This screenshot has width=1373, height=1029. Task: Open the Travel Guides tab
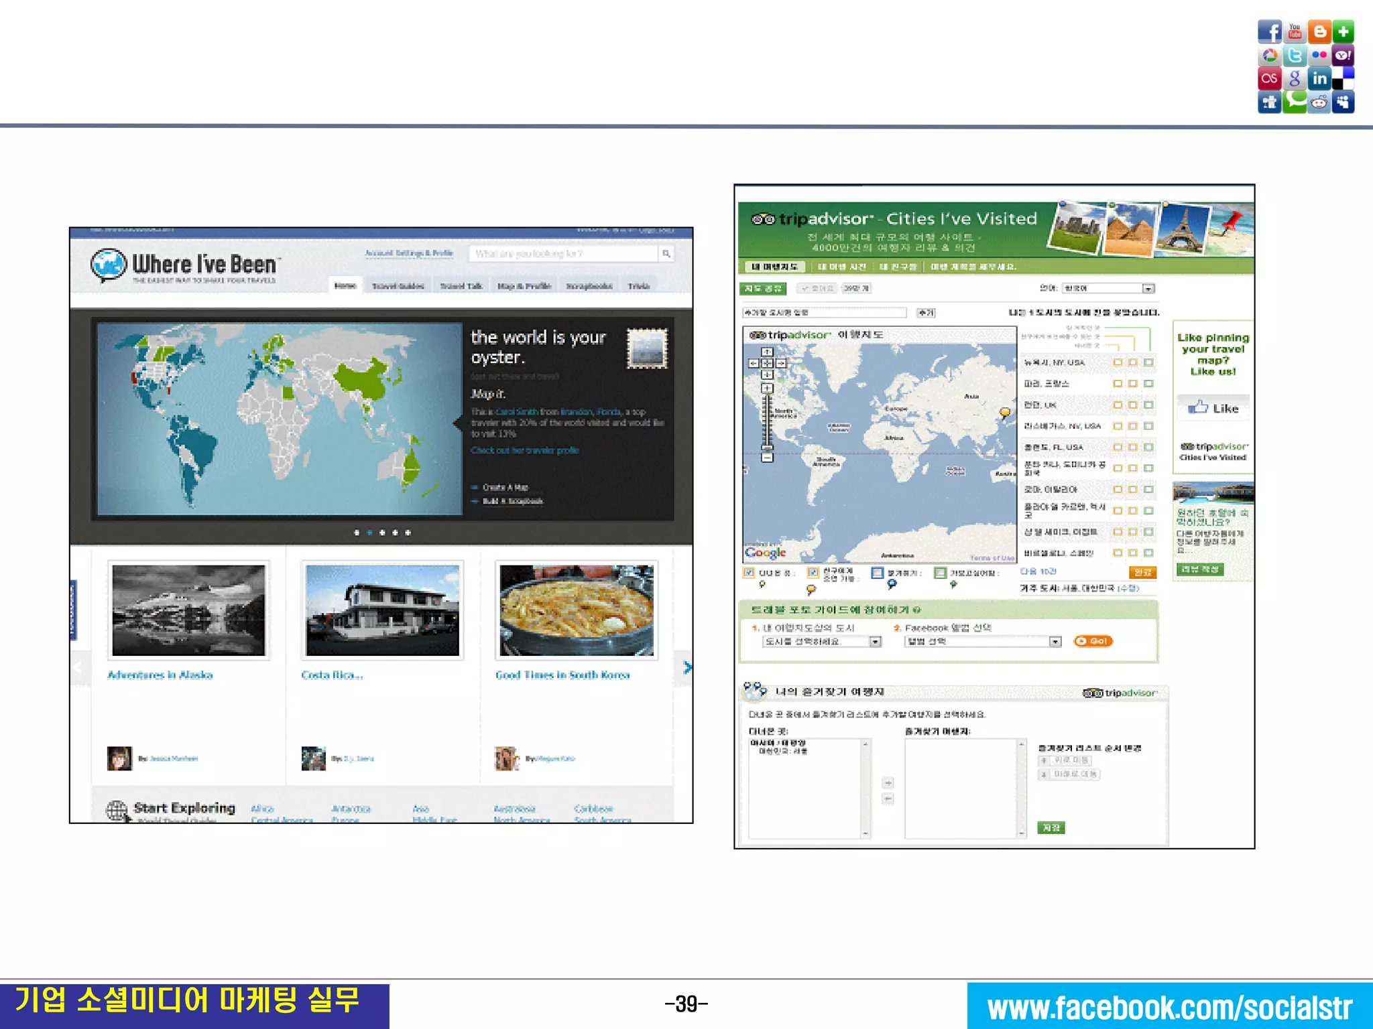pyautogui.click(x=398, y=286)
